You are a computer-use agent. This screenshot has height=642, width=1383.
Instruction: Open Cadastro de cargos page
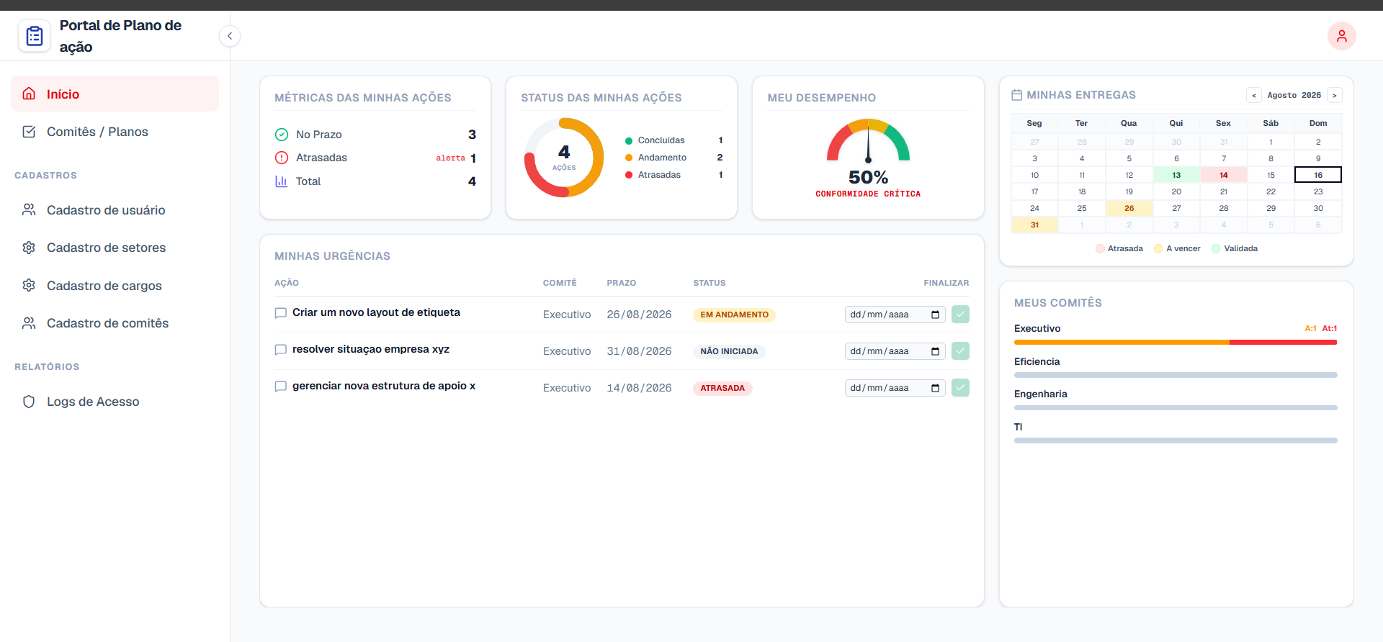pyautogui.click(x=115, y=286)
